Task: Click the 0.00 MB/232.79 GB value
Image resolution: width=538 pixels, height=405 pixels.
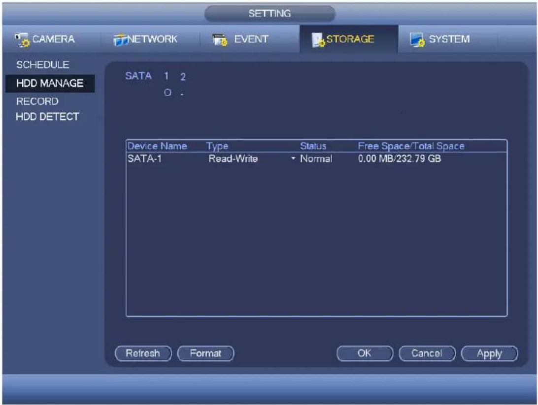Action: click(400, 158)
